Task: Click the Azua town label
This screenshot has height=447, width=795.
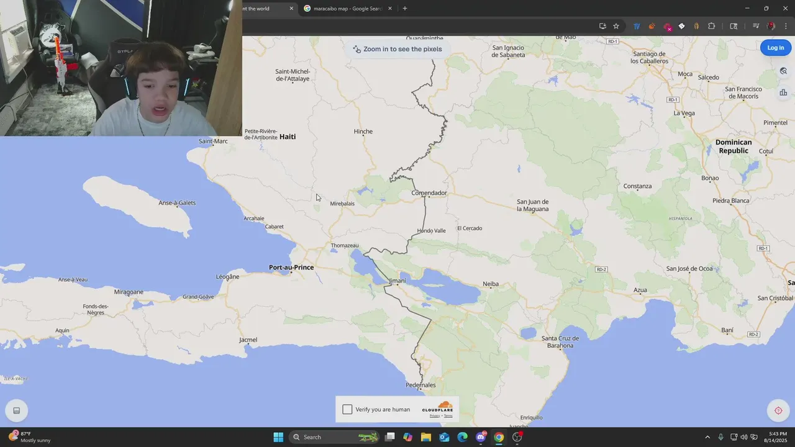Action: pyautogui.click(x=640, y=290)
